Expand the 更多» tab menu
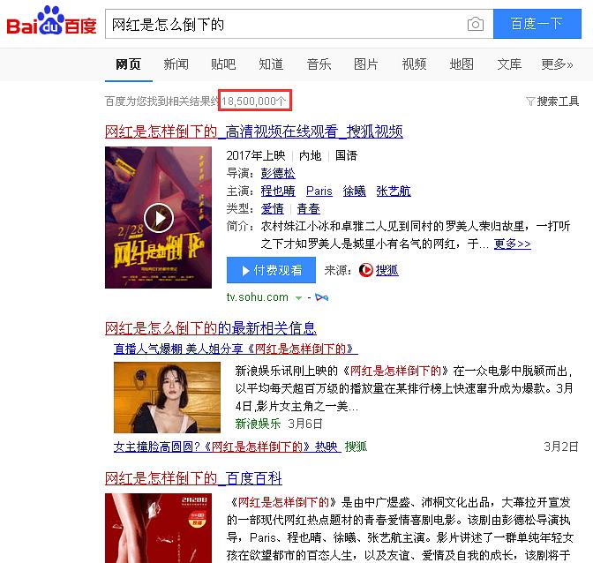This screenshot has height=563, width=593. (x=557, y=64)
